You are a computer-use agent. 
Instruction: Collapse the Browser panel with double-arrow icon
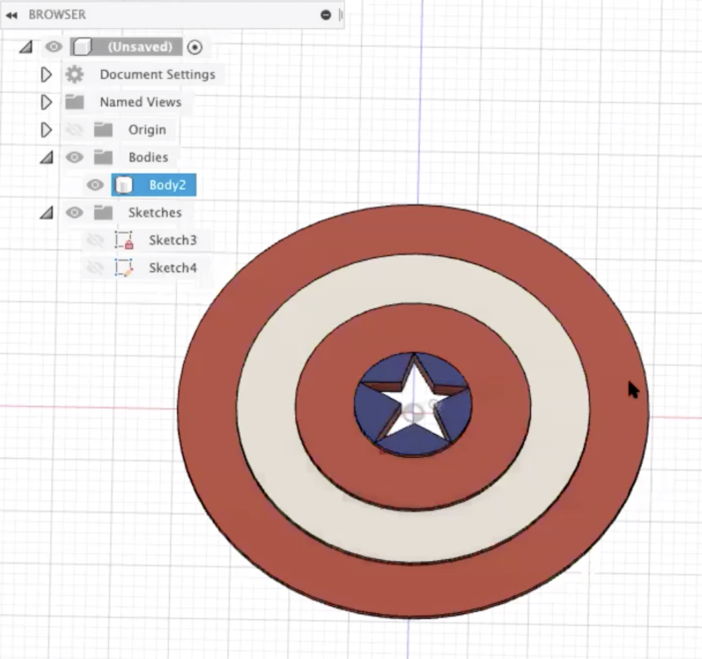click(x=11, y=15)
